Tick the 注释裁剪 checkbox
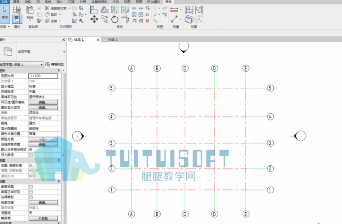342x224 pixels. (x=31, y=197)
